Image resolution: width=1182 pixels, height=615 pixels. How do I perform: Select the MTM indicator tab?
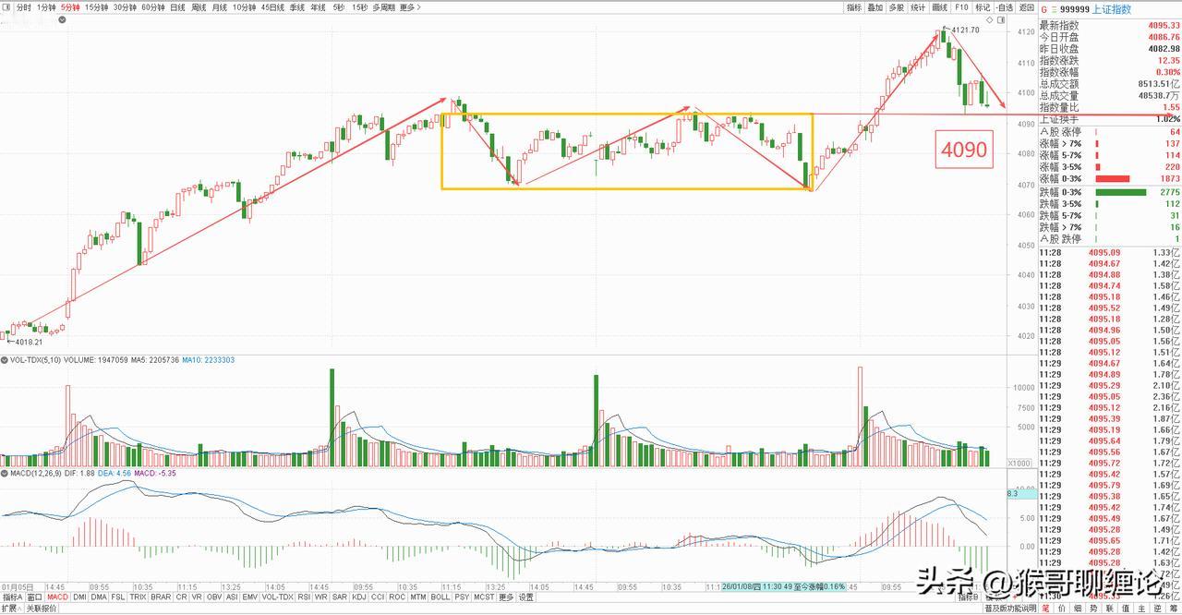(x=418, y=597)
